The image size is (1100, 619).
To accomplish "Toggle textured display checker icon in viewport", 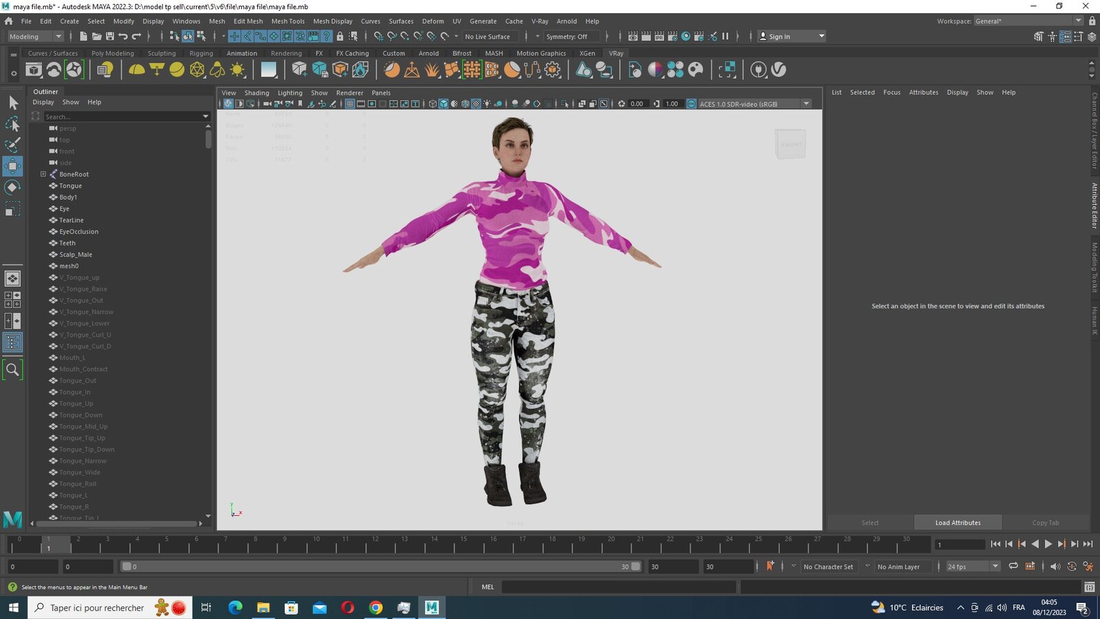I will pyautogui.click(x=476, y=104).
